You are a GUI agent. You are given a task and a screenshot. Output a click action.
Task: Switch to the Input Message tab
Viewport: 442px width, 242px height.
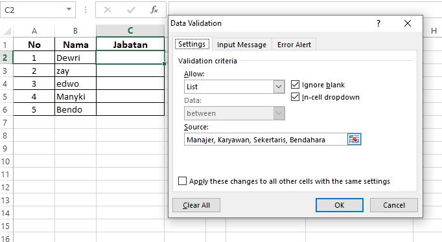point(242,45)
